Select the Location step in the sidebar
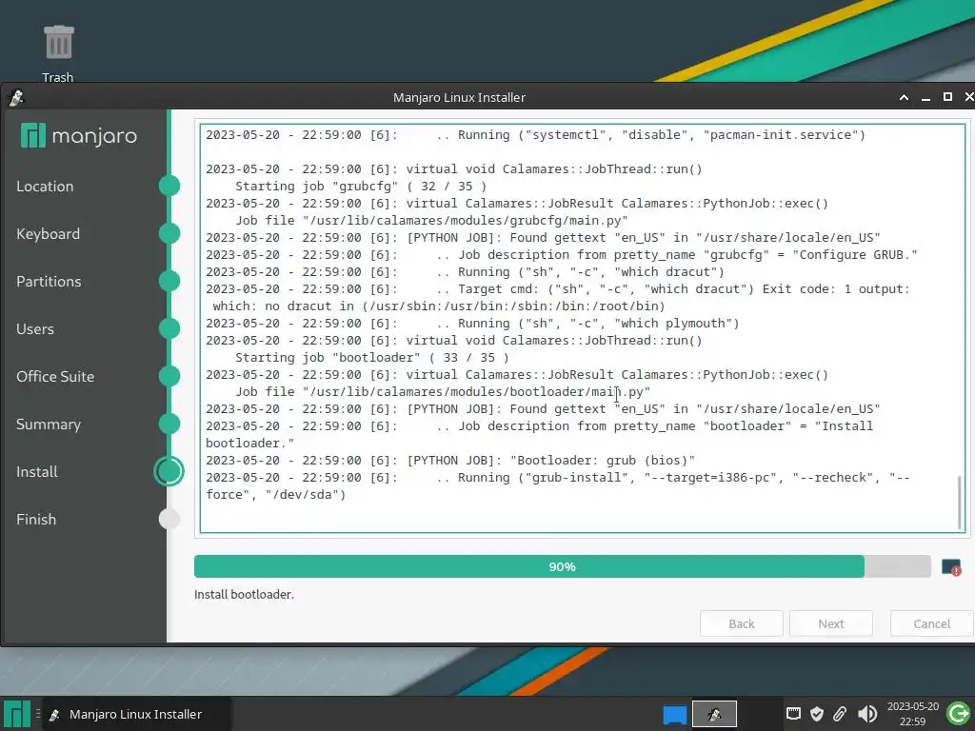Screen dimensions: 975x731 coord(45,187)
